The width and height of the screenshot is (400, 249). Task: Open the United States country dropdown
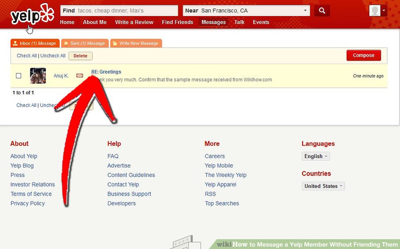point(323,186)
